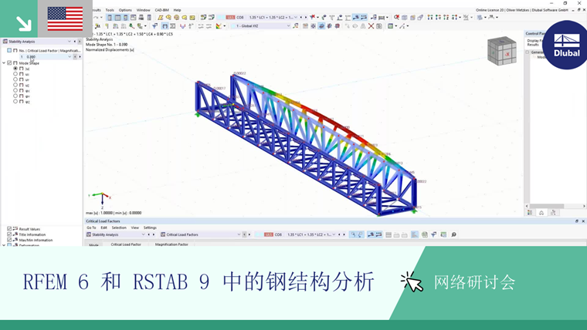Open the CO6 combination dropdown in results table toolbar
Viewport: 587px width, 330px height.
point(334,234)
